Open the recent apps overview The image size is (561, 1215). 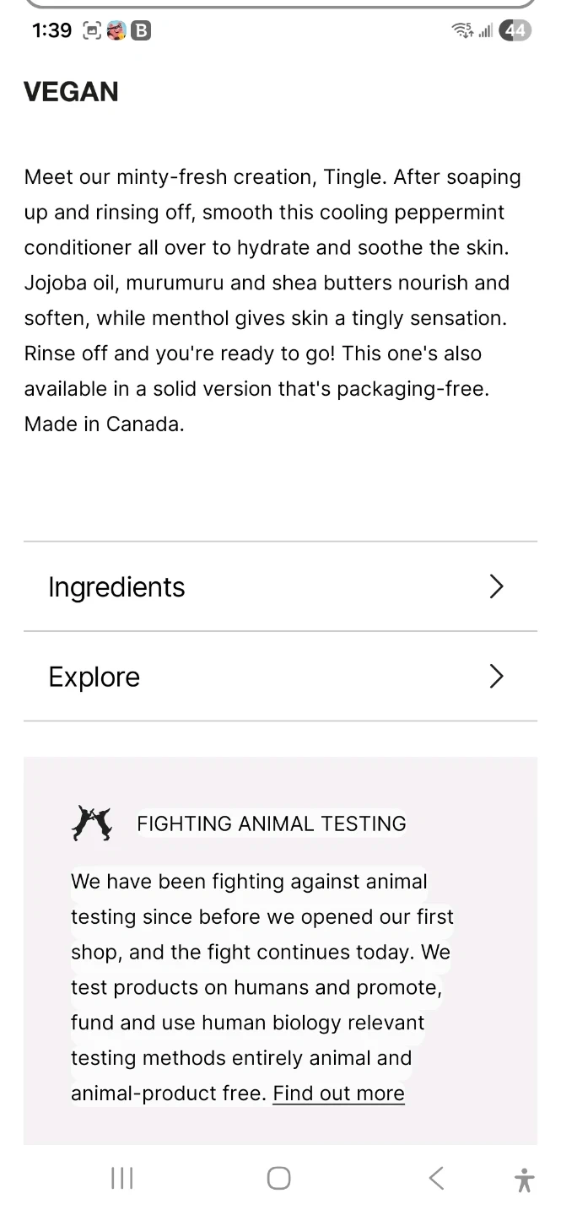[122, 1179]
